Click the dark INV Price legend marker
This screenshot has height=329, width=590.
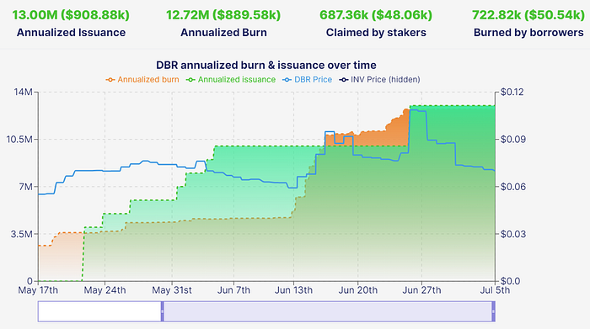click(x=343, y=80)
